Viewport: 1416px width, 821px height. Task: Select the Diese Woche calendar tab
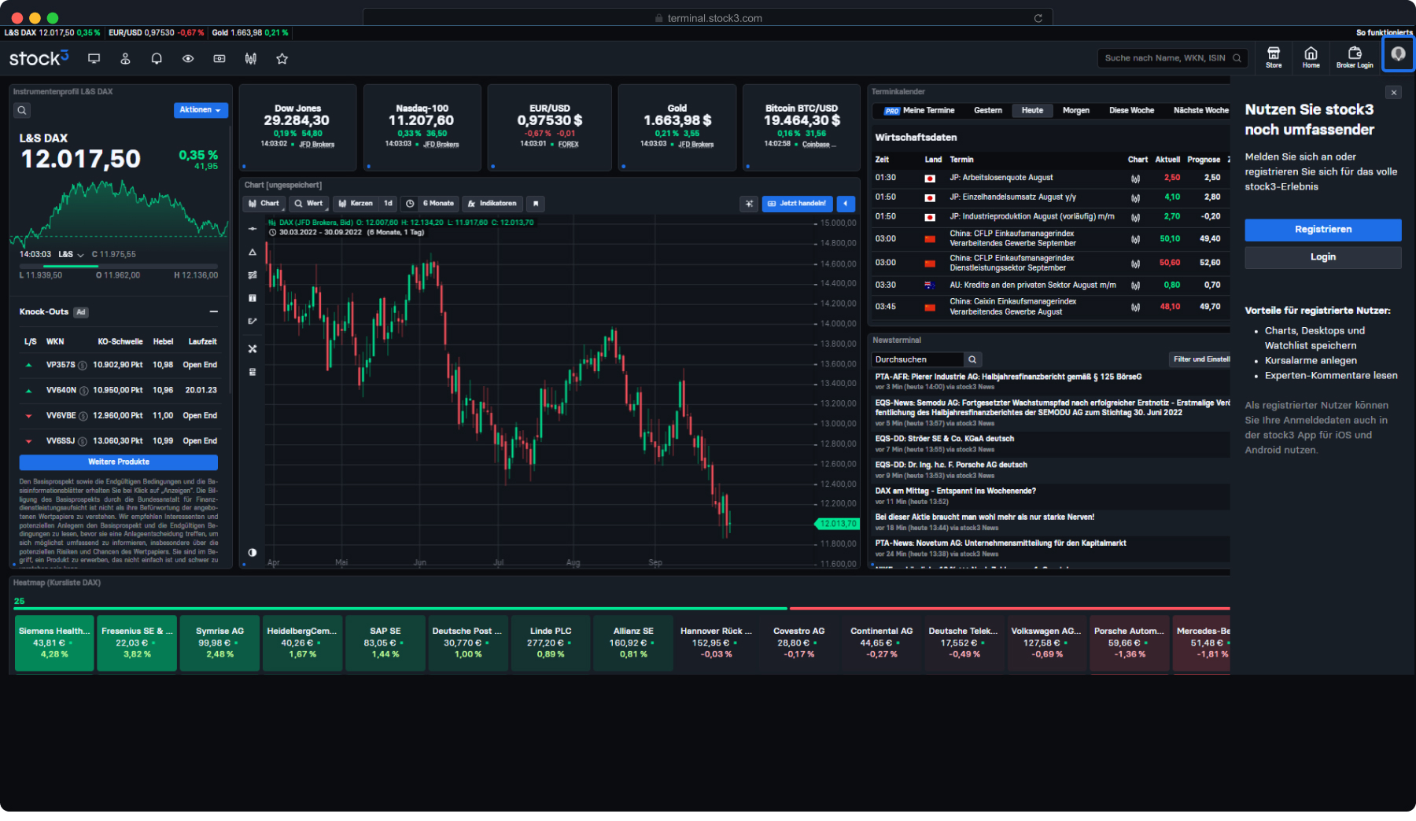tap(1131, 111)
